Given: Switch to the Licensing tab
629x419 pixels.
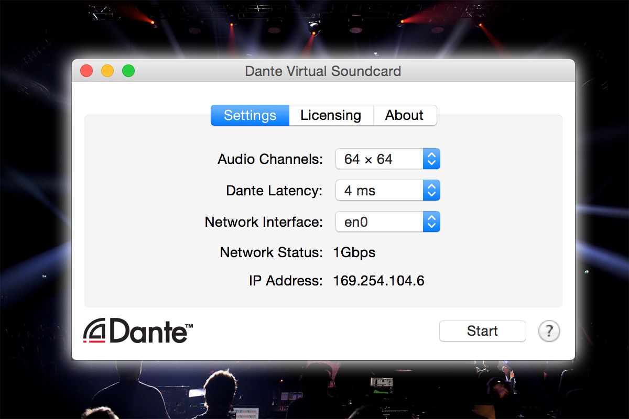Looking at the screenshot, I should pos(331,115).
